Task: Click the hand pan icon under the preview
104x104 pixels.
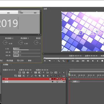Action: (49, 61)
